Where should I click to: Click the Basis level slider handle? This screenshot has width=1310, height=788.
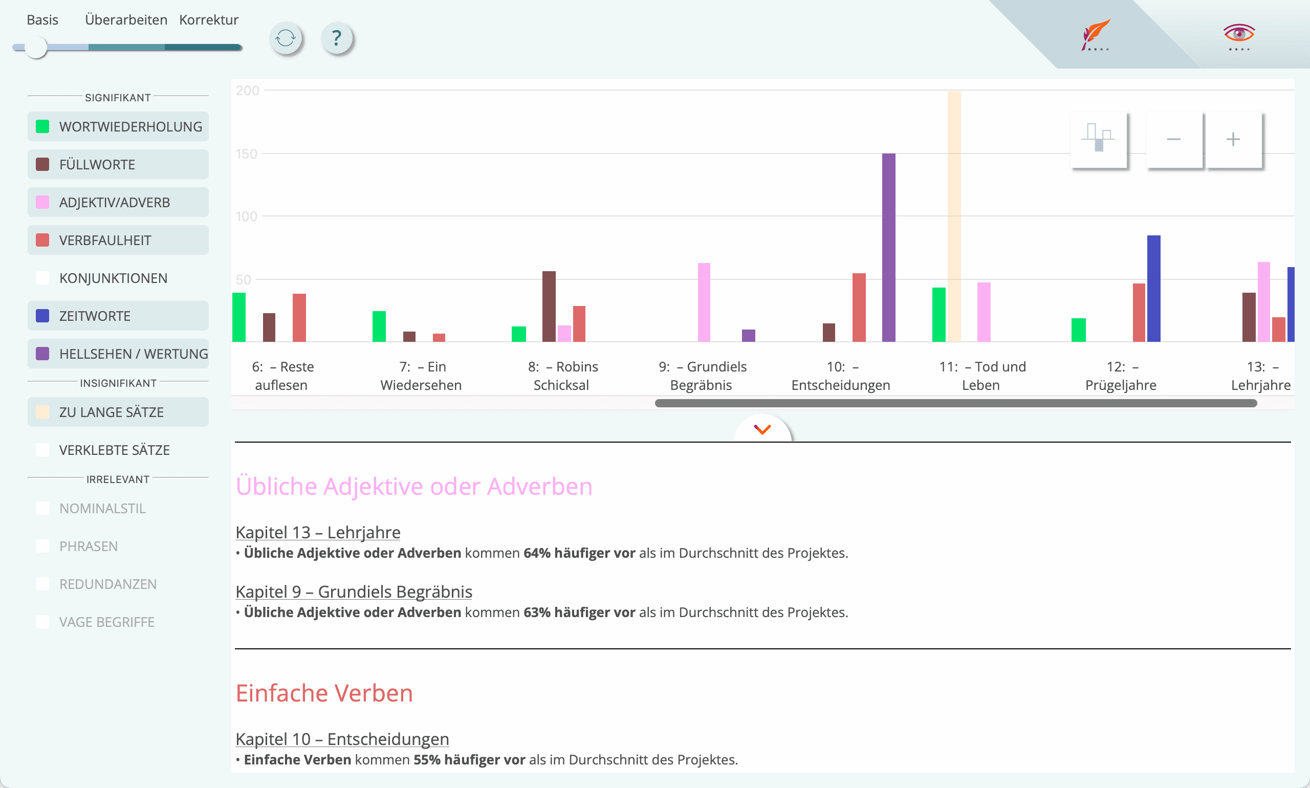(x=36, y=47)
